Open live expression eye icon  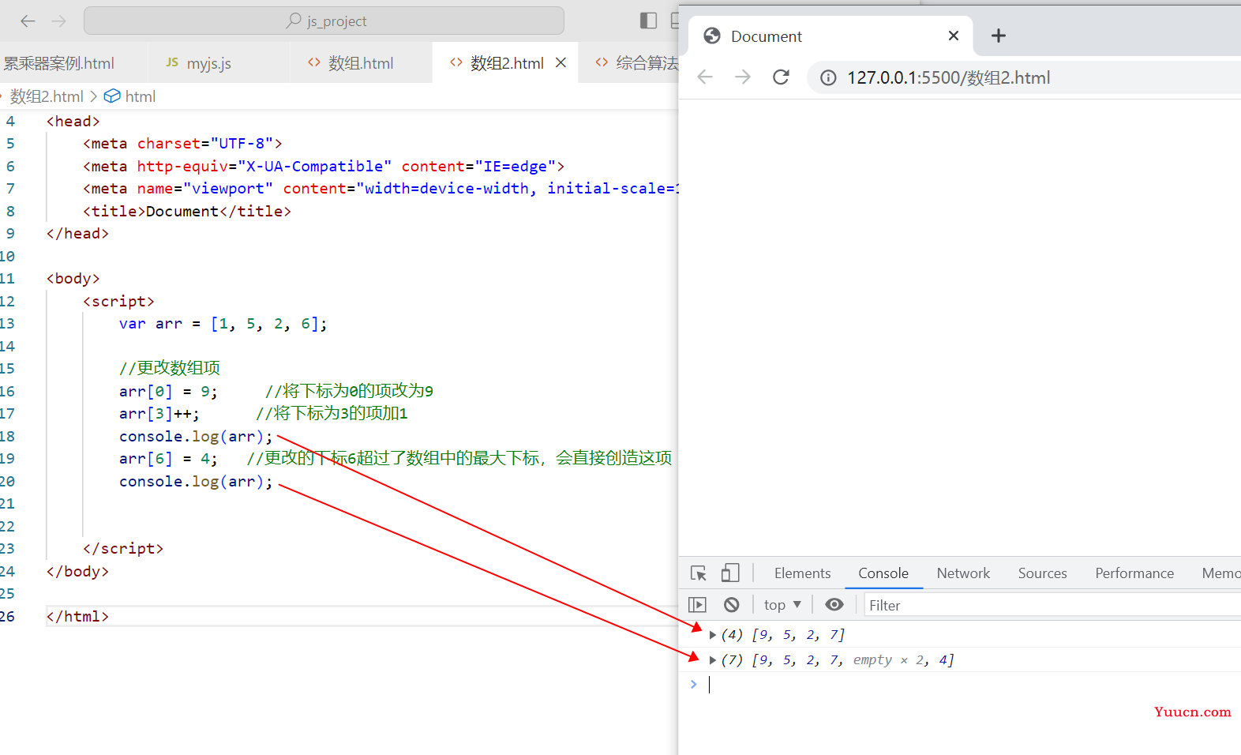tap(834, 605)
